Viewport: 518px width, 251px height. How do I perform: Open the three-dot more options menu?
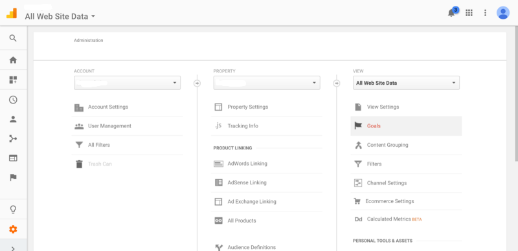click(x=485, y=13)
